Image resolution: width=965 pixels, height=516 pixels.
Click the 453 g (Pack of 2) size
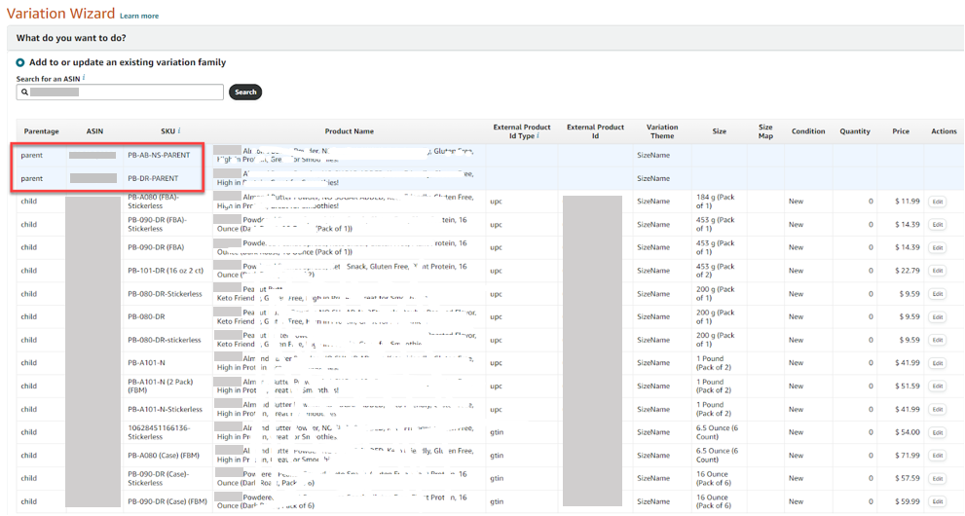pyautogui.click(x=715, y=271)
